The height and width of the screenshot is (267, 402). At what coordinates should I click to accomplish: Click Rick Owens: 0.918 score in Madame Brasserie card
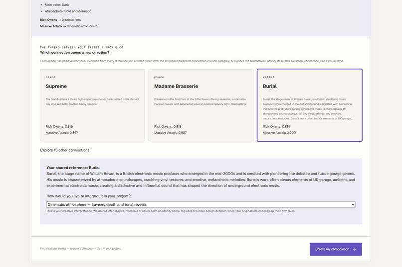[x=168, y=126]
